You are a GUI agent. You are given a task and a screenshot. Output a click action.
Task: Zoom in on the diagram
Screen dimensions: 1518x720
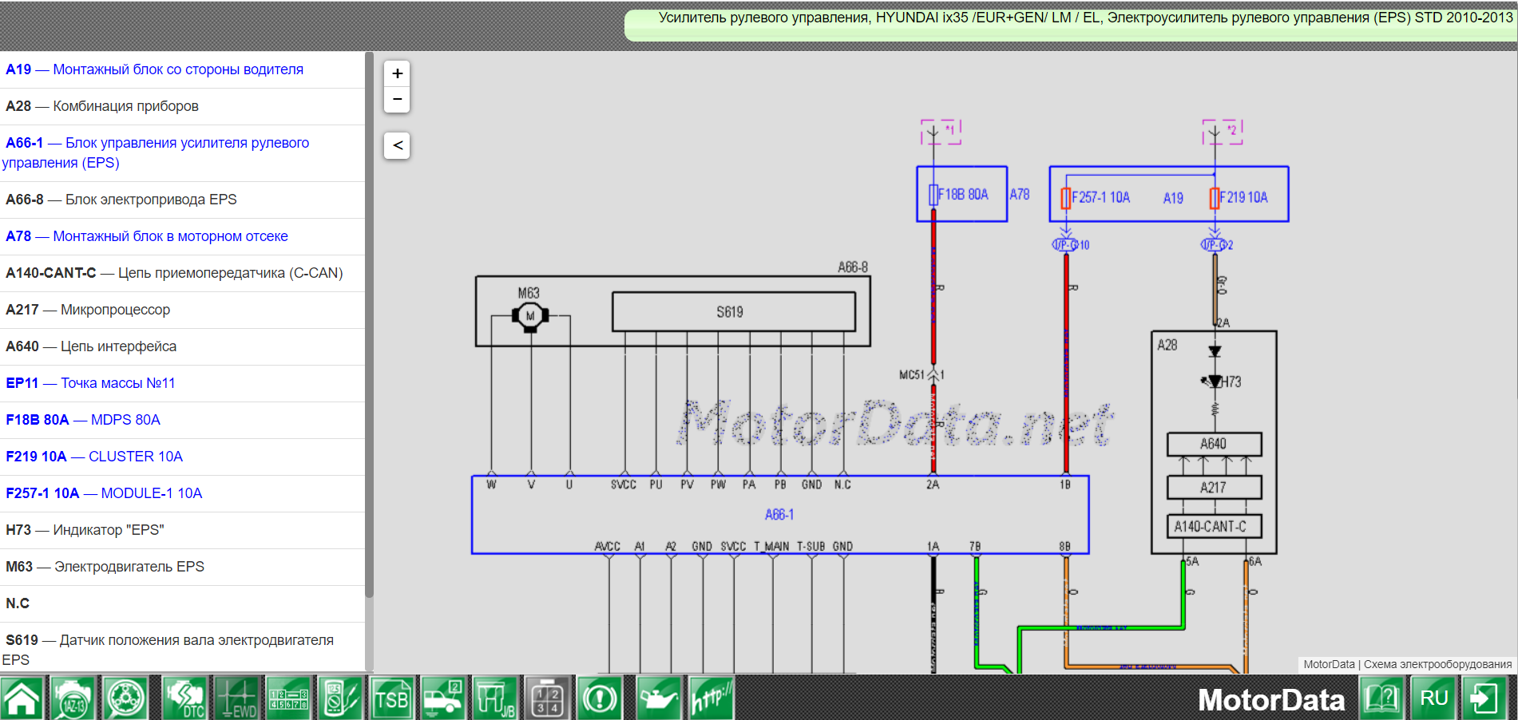397,73
